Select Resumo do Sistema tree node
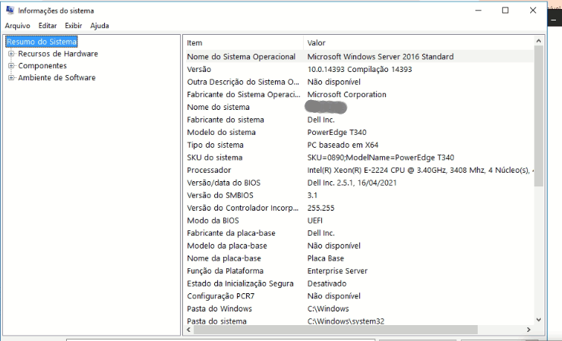Viewport: 562px width, 341px height. point(42,42)
